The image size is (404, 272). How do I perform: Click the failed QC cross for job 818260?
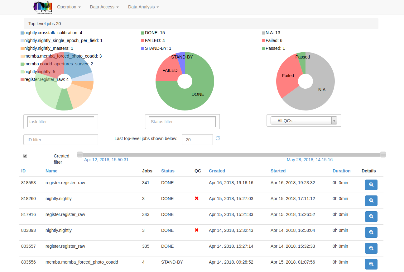(197, 198)
